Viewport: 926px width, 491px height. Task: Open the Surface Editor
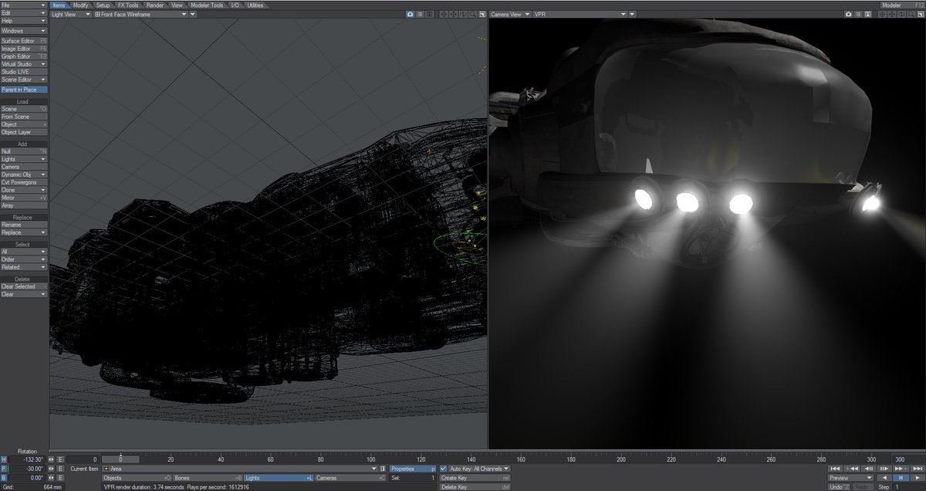(24, 41)
